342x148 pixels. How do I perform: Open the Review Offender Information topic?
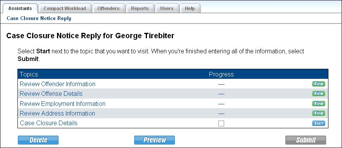pyautogui.click(x=57, y=84)
